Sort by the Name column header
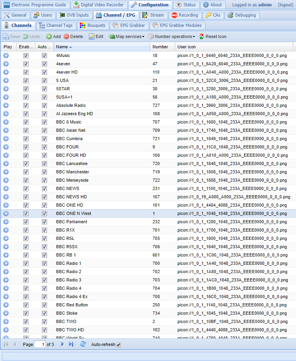Screen dimensions: 296x361 (102, 47)
